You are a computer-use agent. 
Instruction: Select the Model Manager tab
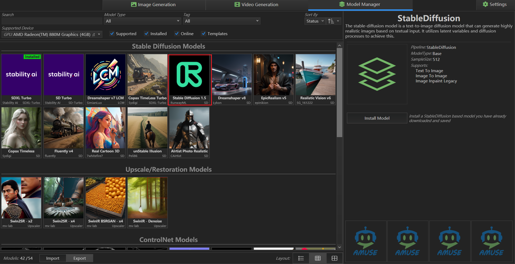(360, 5)
